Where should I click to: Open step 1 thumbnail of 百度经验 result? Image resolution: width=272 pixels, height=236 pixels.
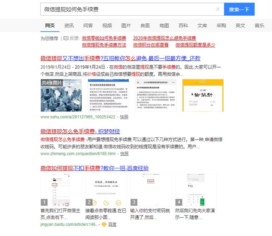(61, 190)
